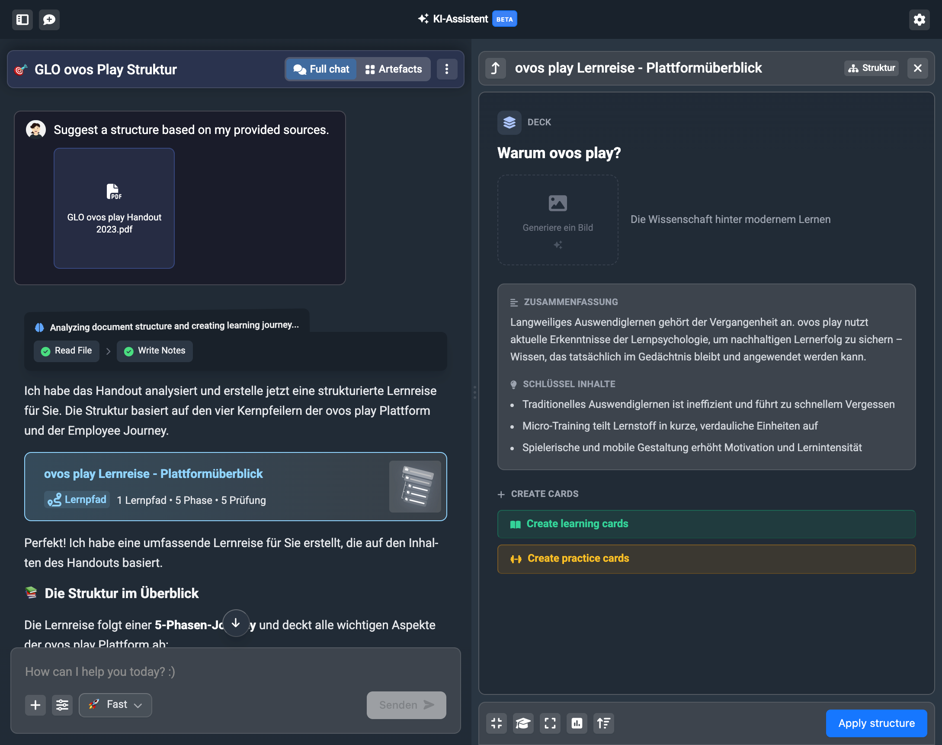
Task: Start a new chat via bubble icon
Action: pos(49,19)
